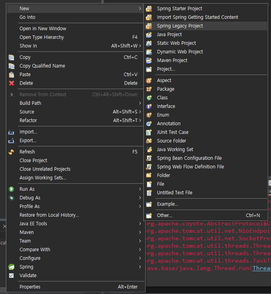Click the Static Web Project globe icon
271x294 pixels.
coord(149,43)
